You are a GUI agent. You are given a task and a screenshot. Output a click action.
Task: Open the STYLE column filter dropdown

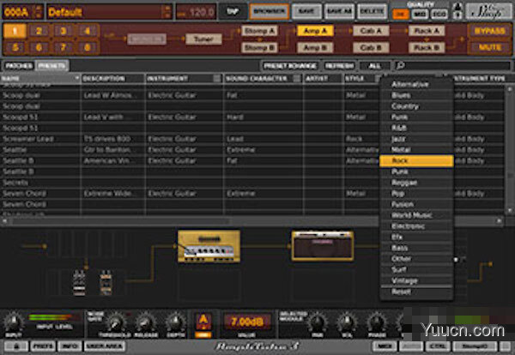click(x=378, y=78)
